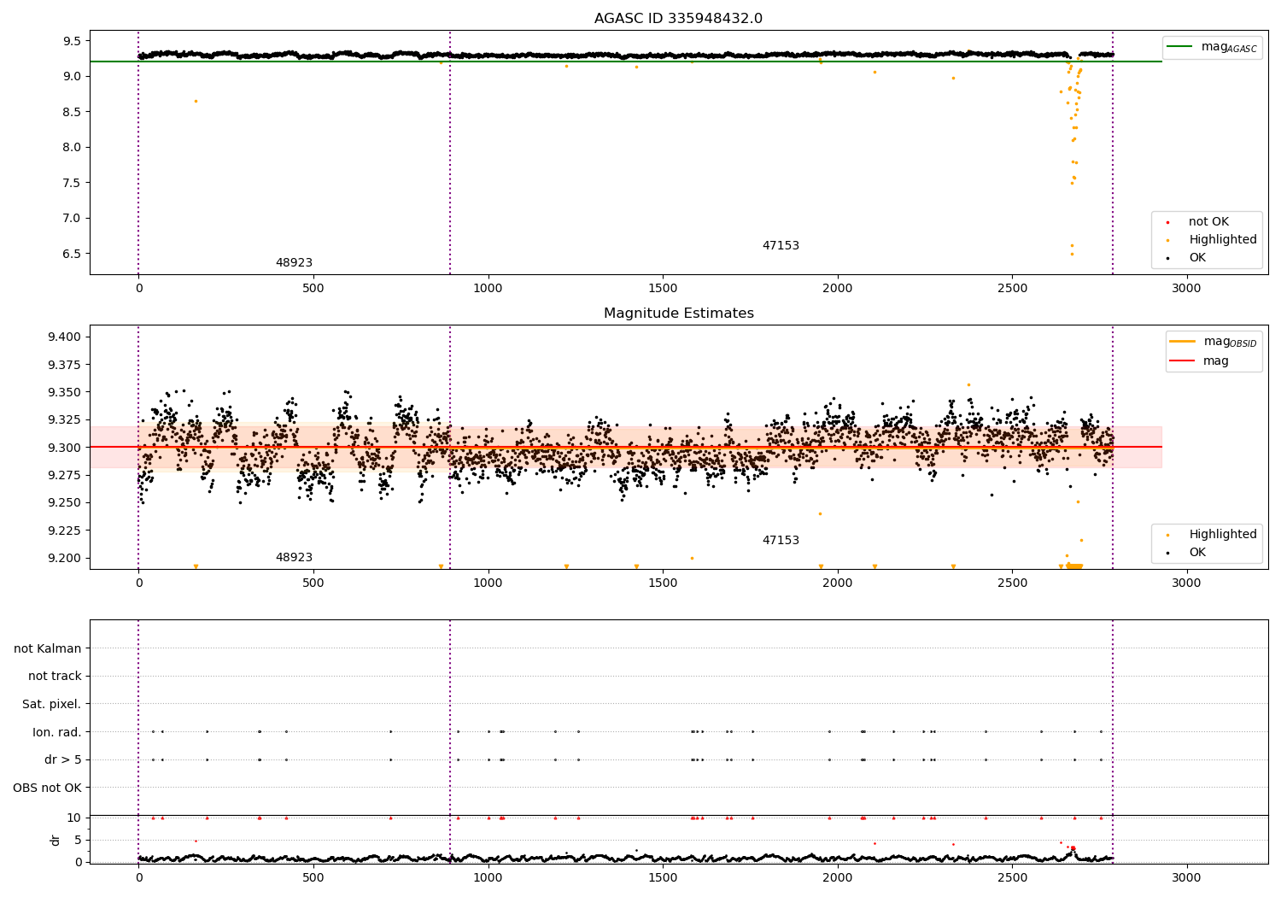Click the 48923 label in the top plot
1281x897 pixels.
pyautogui.click(x=294, y=263)
